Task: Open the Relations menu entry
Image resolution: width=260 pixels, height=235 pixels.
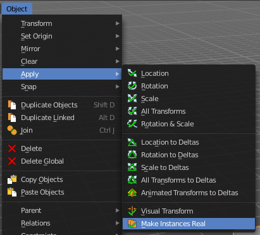Action: click(x=62, y=223)
